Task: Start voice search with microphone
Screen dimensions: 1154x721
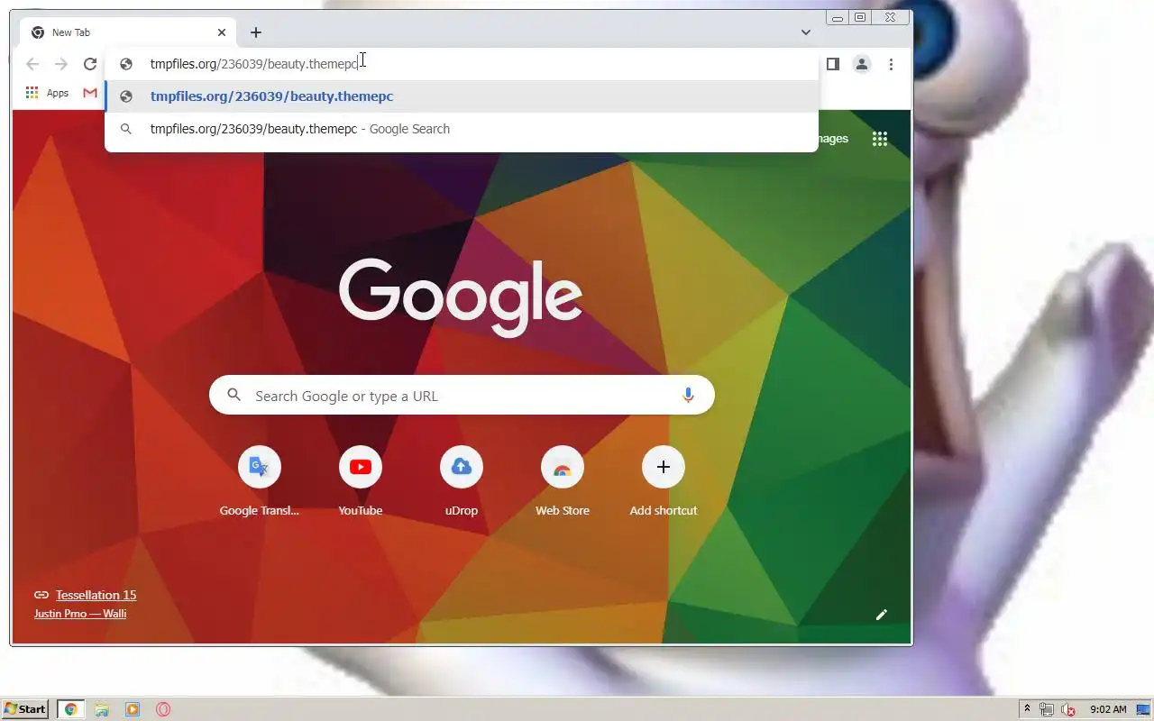Action: (688, 395)
